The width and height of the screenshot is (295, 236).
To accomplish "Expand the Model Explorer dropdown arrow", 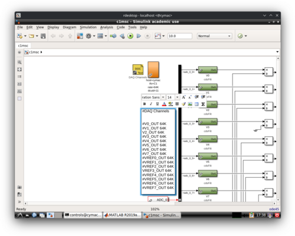I will click(106, 36).
